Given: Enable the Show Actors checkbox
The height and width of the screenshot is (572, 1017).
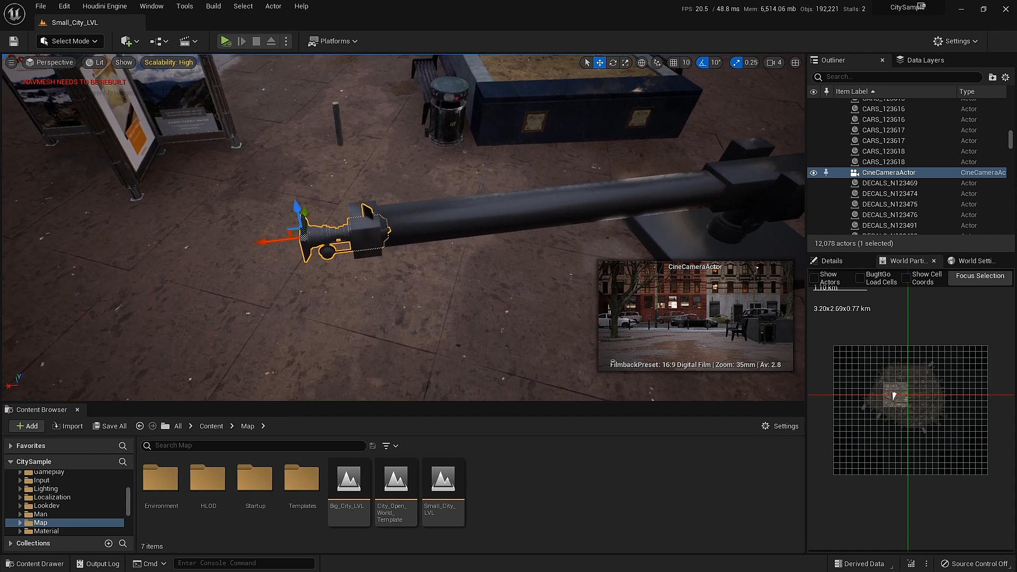Looking at the screenshot, I should pos(814,278).
